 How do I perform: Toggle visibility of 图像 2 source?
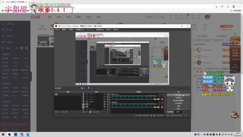[104, 104]
